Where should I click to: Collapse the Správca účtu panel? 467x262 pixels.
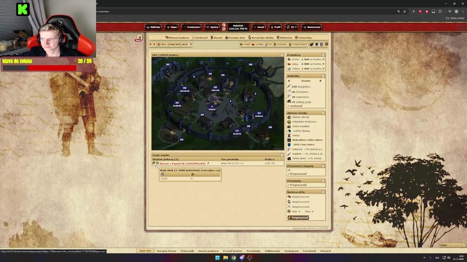click(323, 192)
